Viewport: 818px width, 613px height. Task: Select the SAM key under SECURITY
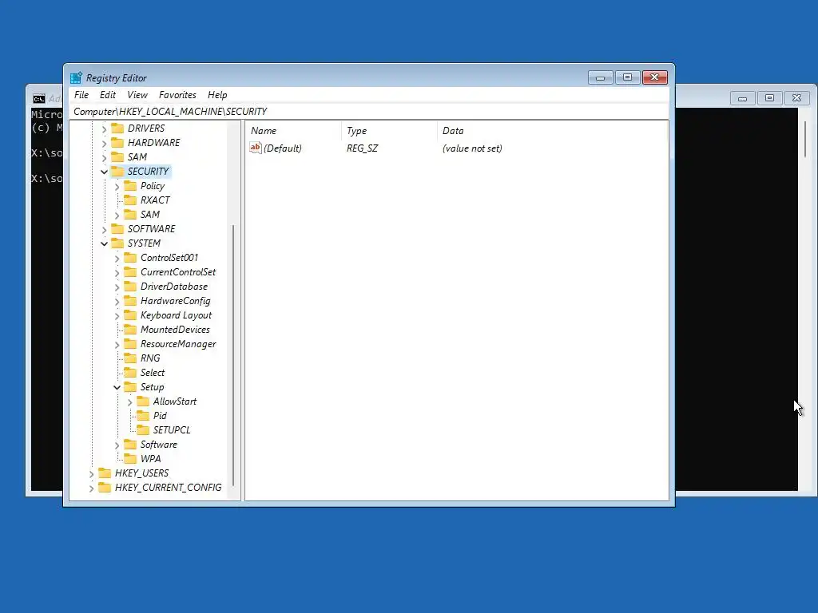[x=149, y=214]
